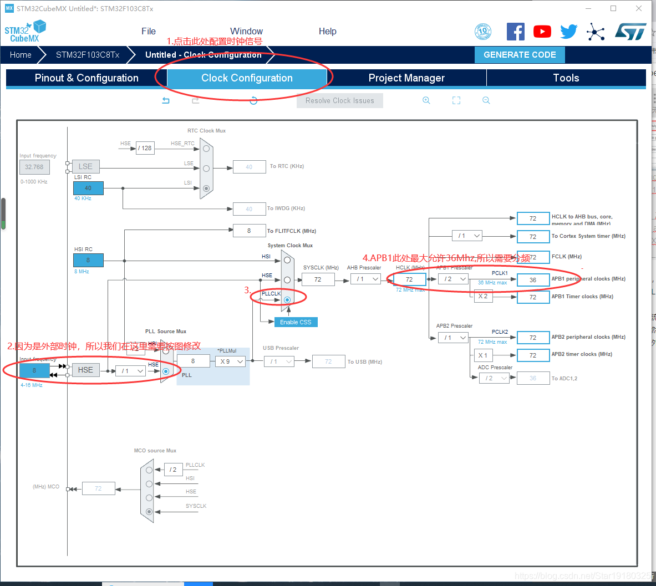This screenshot has width=656, height=586.
Task: Click the SYSCLK (MHz) value box
Action: click(x=318, y=279)
